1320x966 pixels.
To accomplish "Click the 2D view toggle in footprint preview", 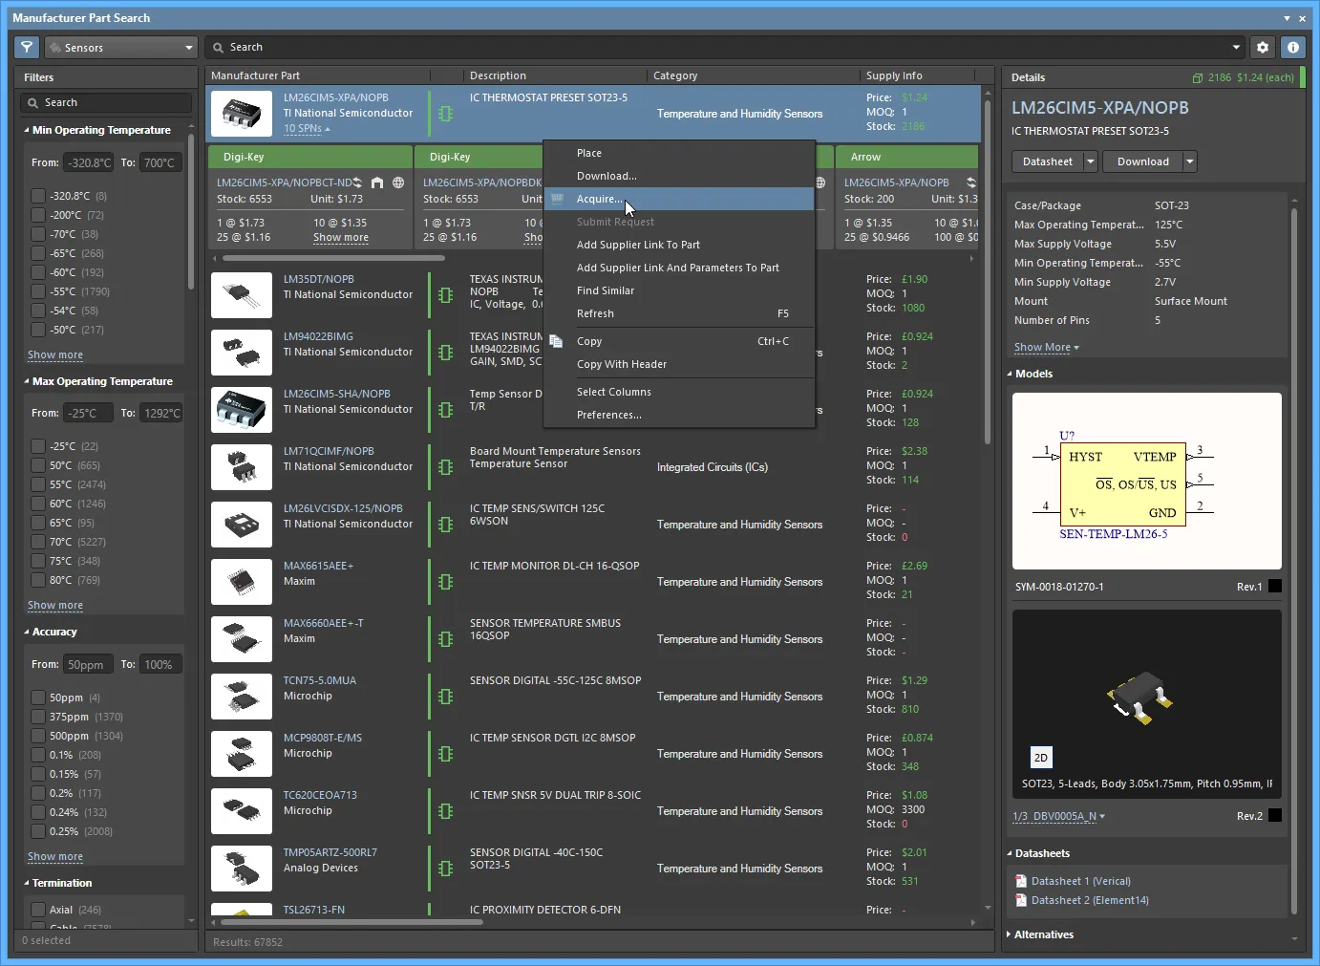I will pyautogui.click(x=1041, y=758).
